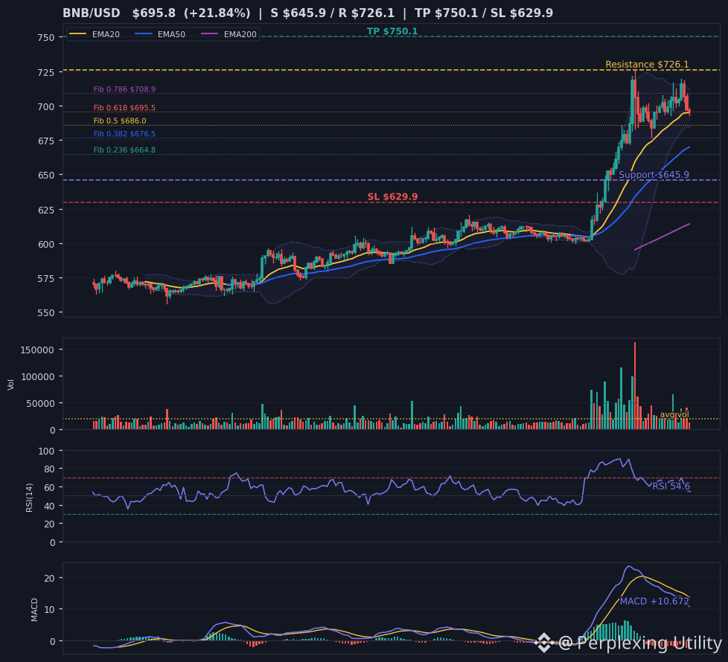Click the 'Support $645.9' line label
The width and height of the screenshot is (728, 662).
click(x=654, y=175)
